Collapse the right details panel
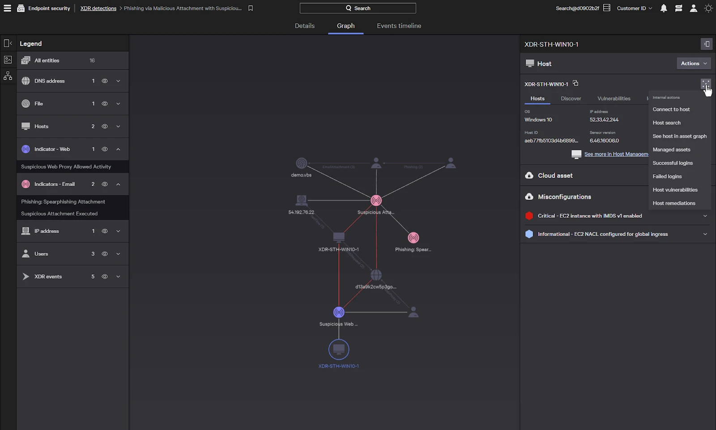 (706, 44)
